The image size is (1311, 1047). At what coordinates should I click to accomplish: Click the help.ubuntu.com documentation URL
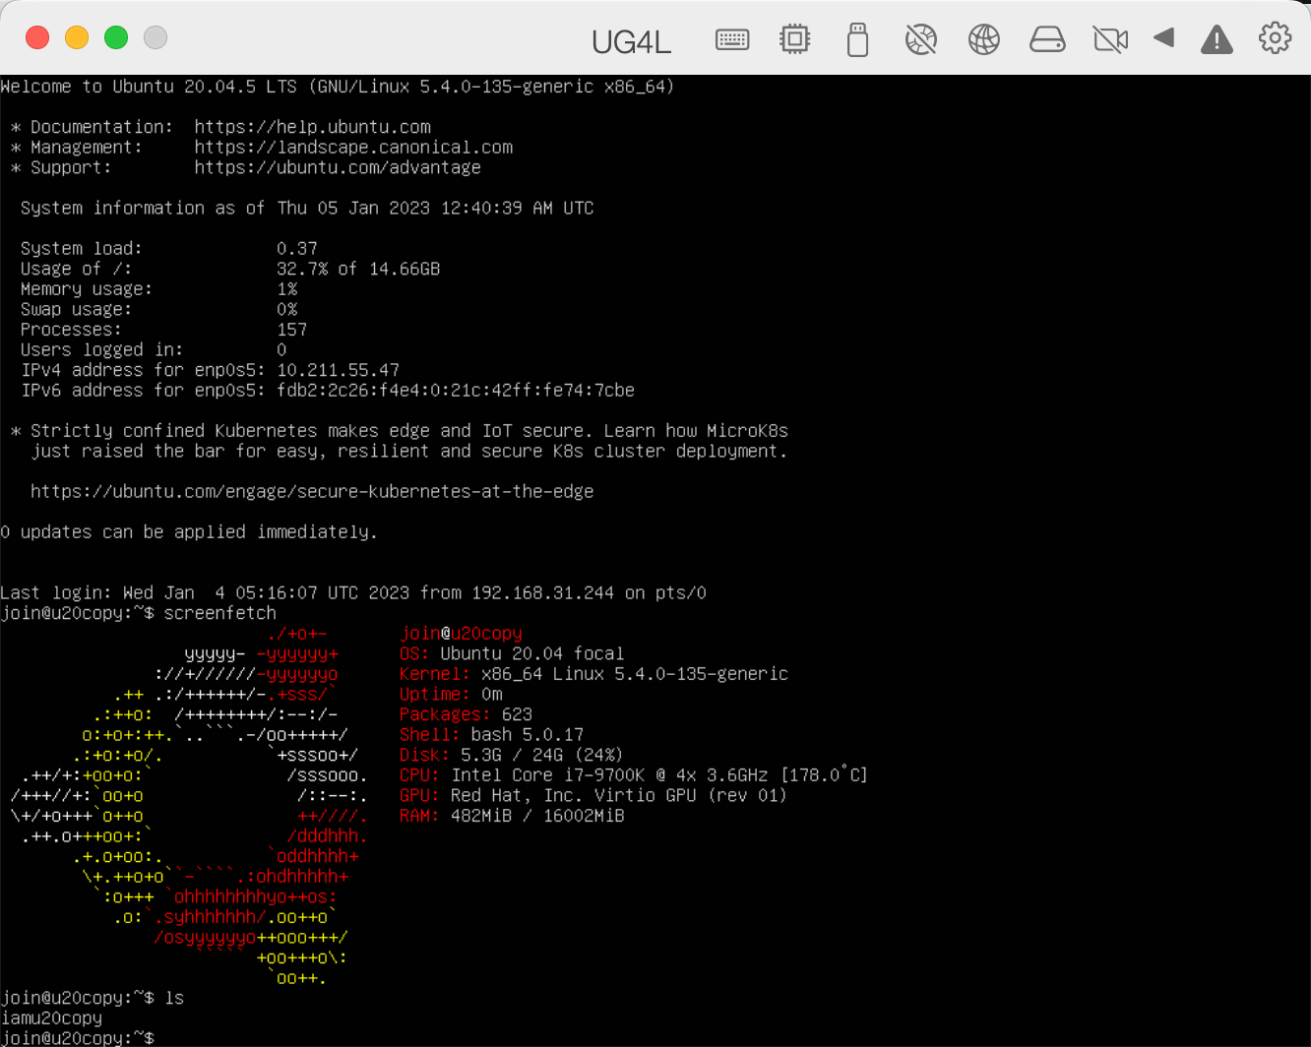(312, 127)
